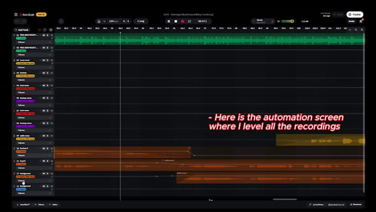Click the yellow preset tag on track 03
This screenshot has width=376, height=212.
tap(25, 64)
